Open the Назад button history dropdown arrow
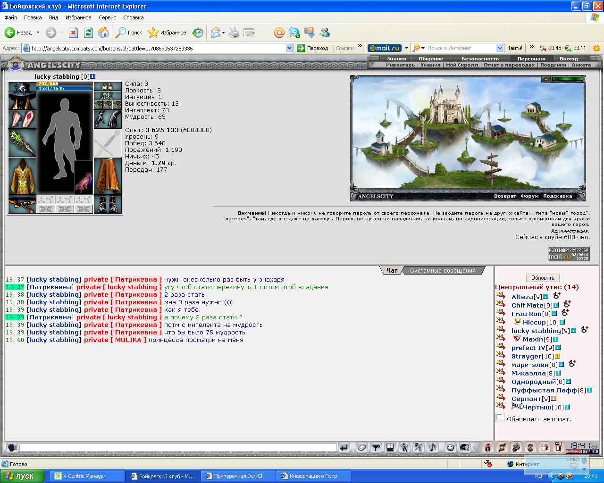Screen dimensions: 604x483 click(x=38, y=33)
